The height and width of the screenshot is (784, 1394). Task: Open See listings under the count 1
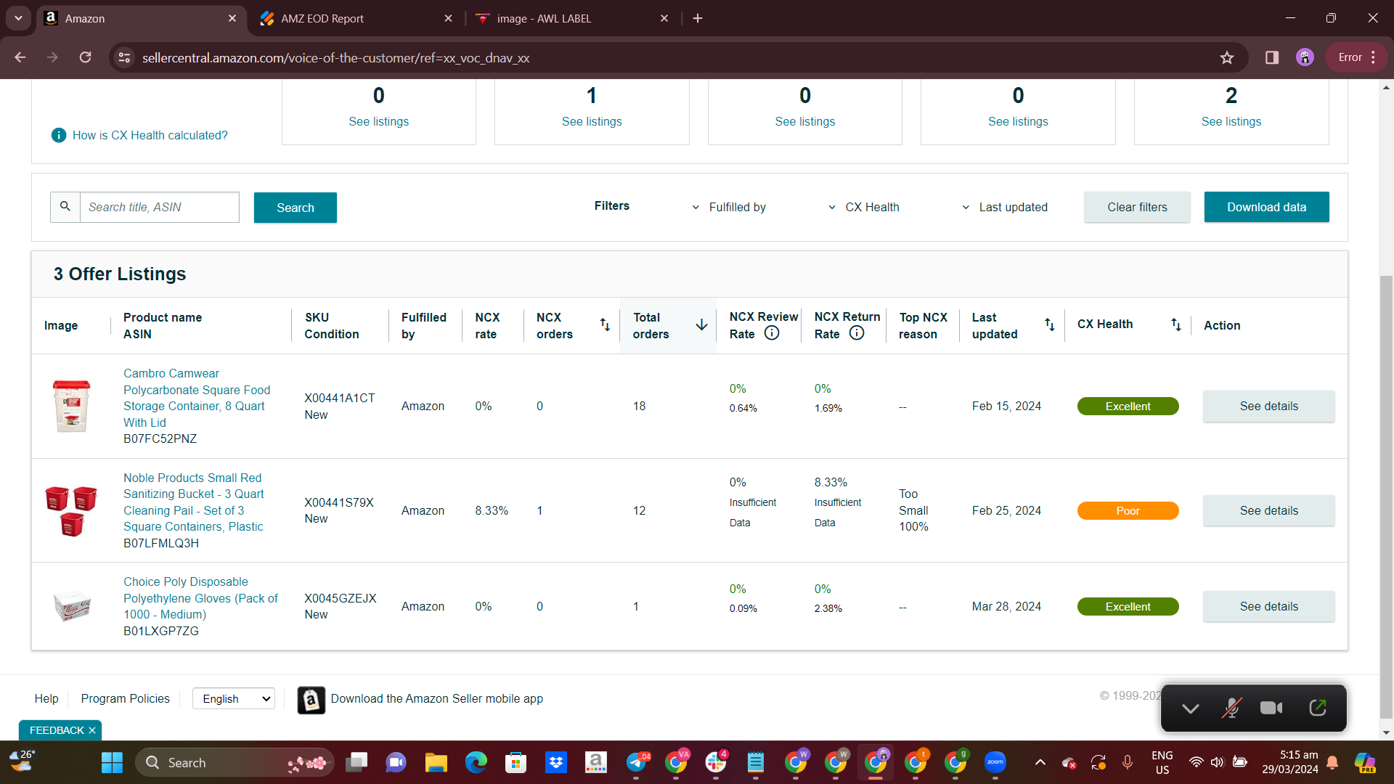(592, 121)
